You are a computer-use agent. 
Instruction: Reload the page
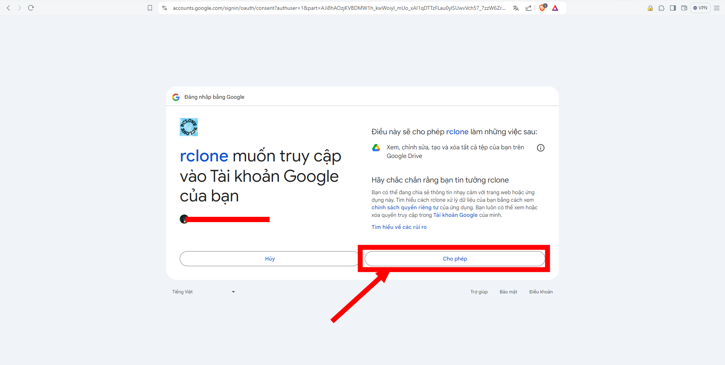coord(31,8)
